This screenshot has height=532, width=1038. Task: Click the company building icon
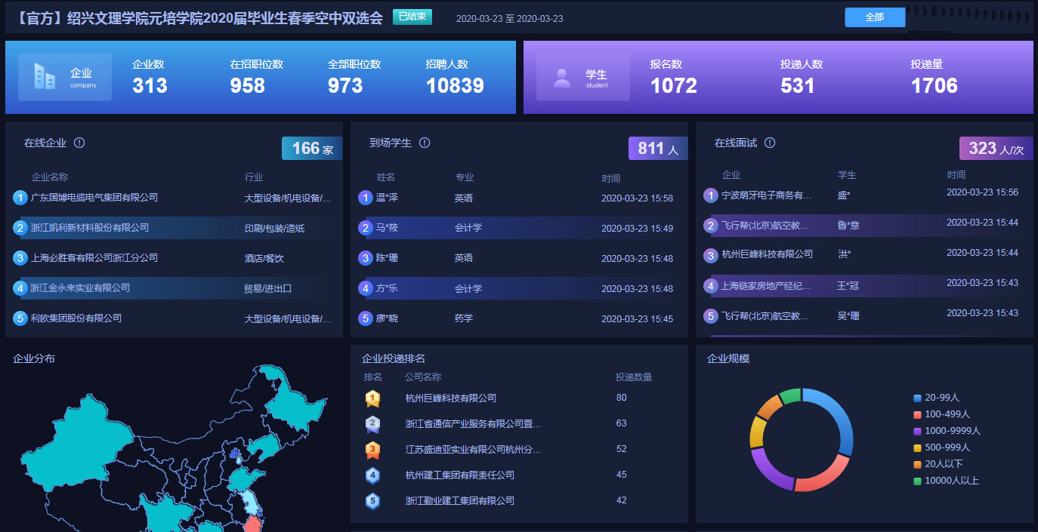tap(45, 76)
